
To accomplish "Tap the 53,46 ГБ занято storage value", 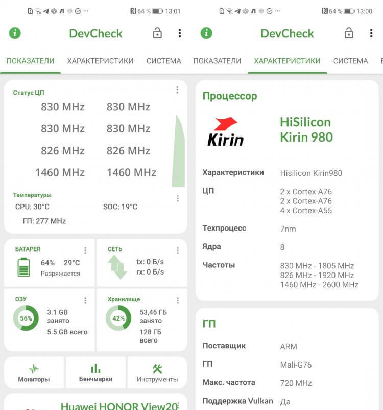I will (x=153, y=316).
